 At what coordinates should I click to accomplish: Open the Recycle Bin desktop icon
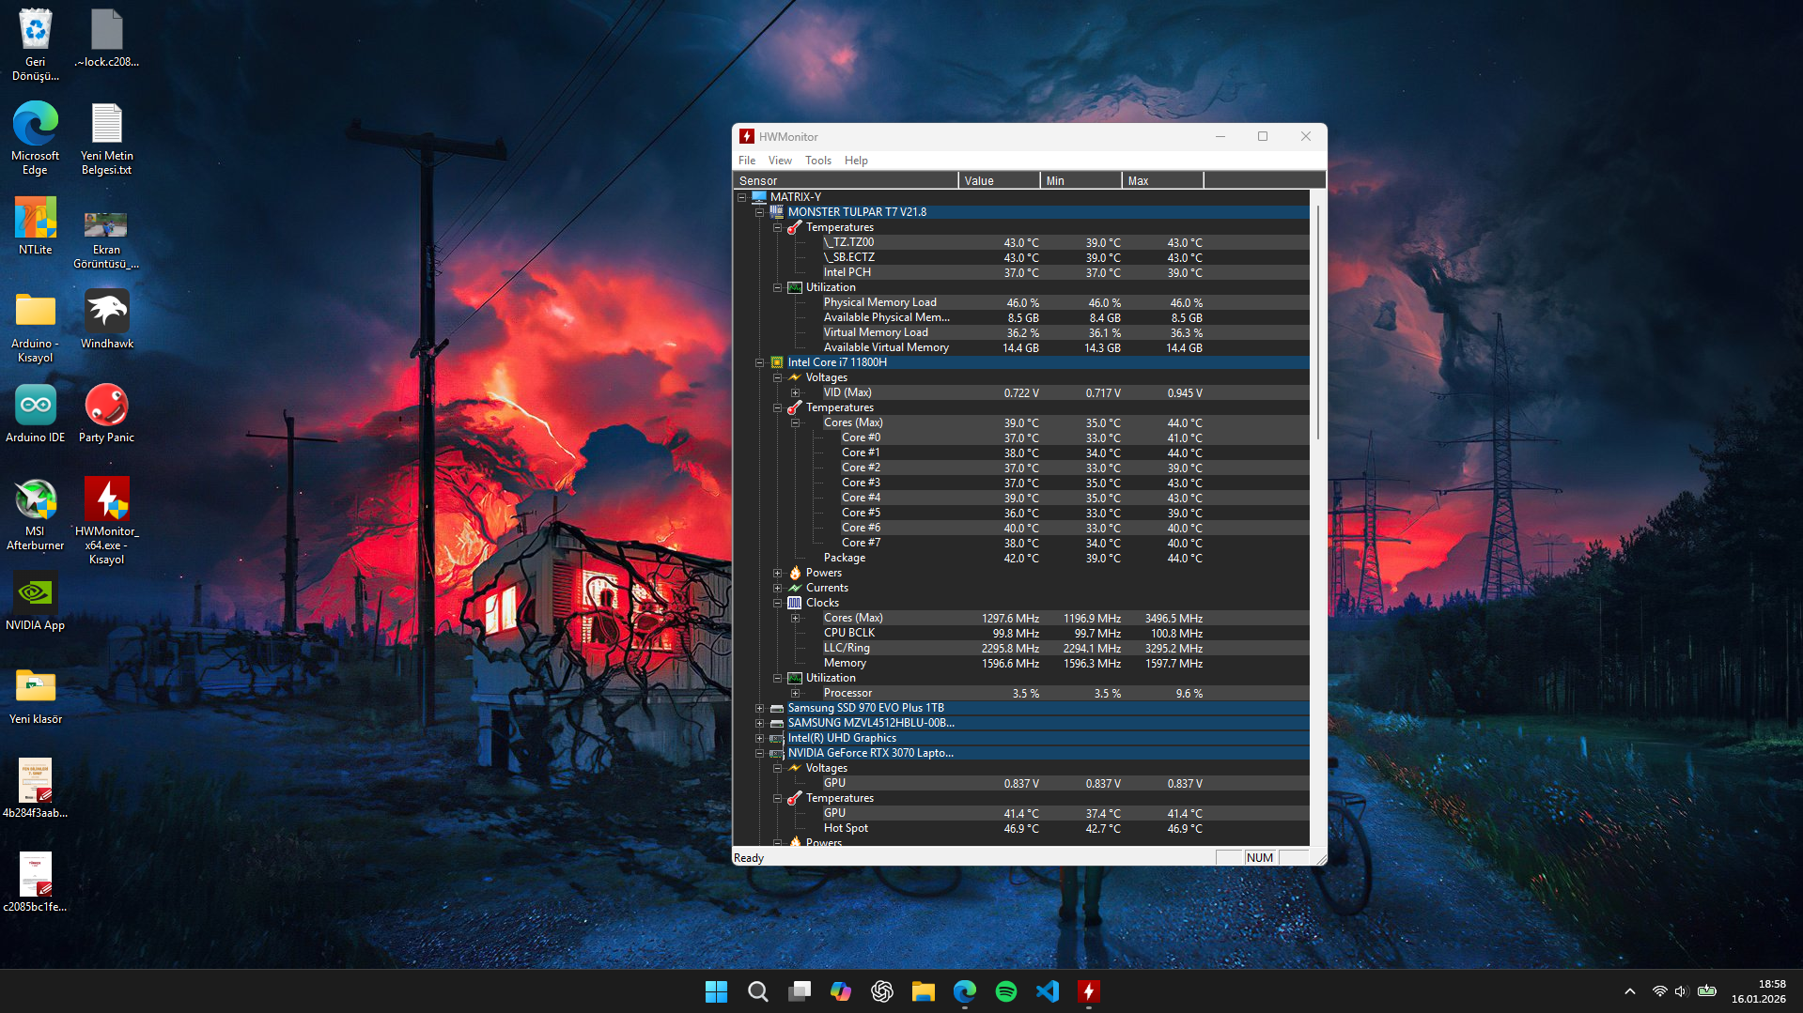coord(36,44)
